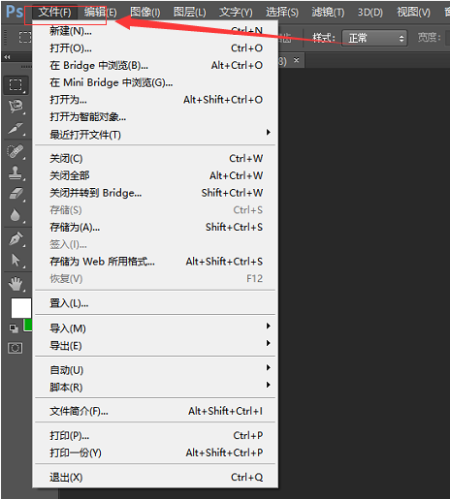This screenshot has height=499, width=450.
Task: Open the 样式 style dropdown showing 正常
Action: click(x=374, y=38)
